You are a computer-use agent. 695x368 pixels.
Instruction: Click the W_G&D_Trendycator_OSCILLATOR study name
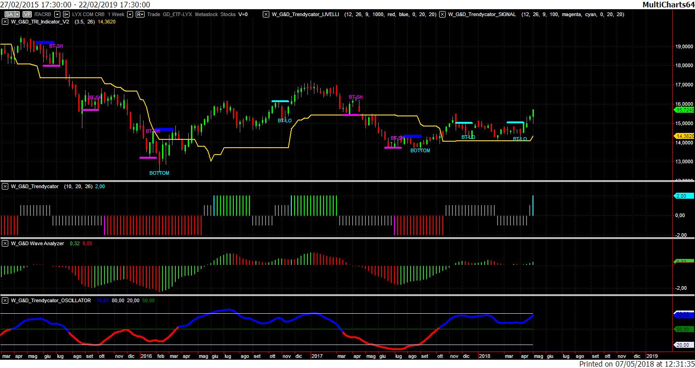tap(51, 300)
